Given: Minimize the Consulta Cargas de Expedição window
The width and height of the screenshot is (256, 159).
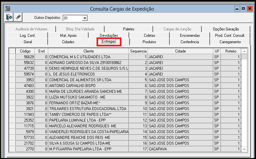Looking at the screenshot, I should [x=237, y=9].
